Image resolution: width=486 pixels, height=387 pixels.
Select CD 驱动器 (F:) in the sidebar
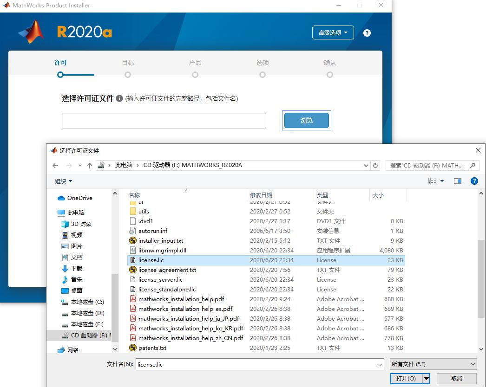click(79, 335)
